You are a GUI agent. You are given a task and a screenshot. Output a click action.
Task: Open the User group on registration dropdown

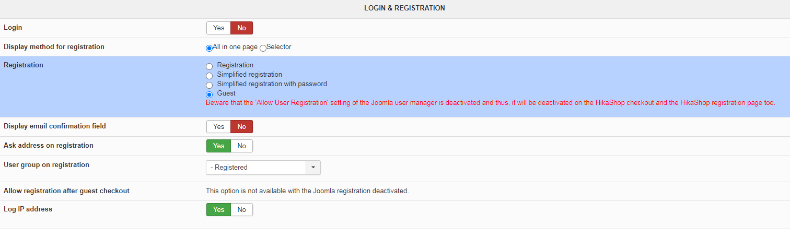(256, 168)
